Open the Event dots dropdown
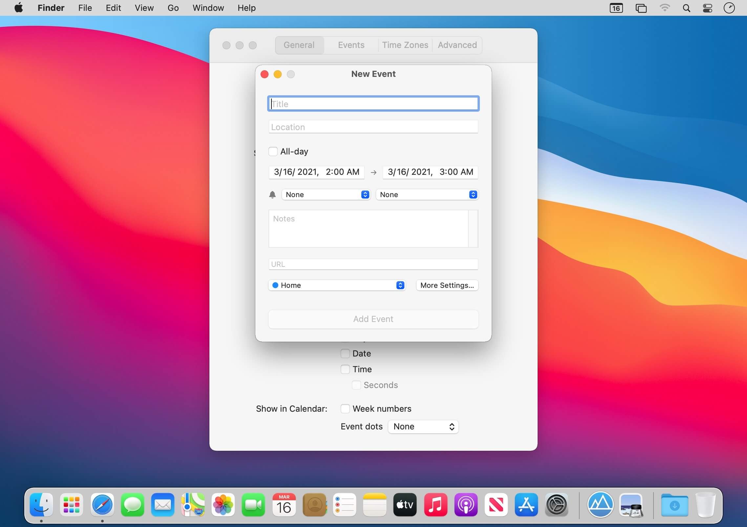Image resolution: width=747 pixels, height=527 pixels. (x=423, y=426)
